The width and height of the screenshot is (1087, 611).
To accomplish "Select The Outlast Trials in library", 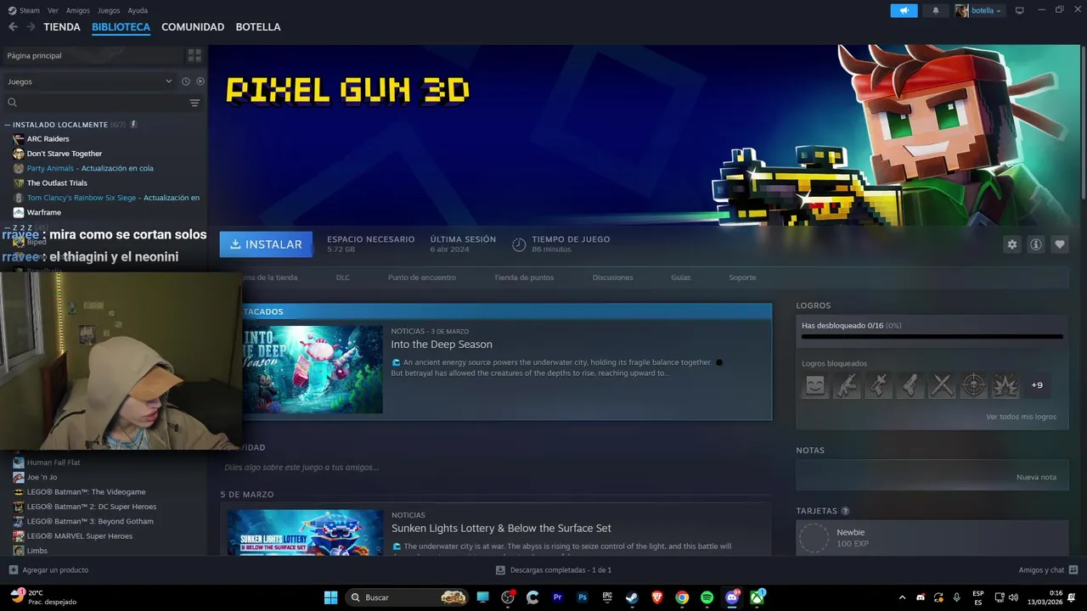I will tap(57, 183).
